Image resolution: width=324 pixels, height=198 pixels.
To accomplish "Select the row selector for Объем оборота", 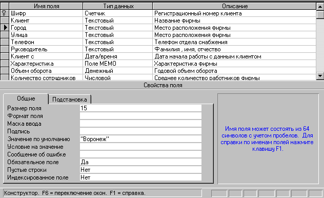I will [x=5, y=71].
